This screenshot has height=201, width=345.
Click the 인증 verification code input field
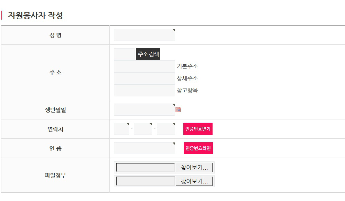(144, 148)
